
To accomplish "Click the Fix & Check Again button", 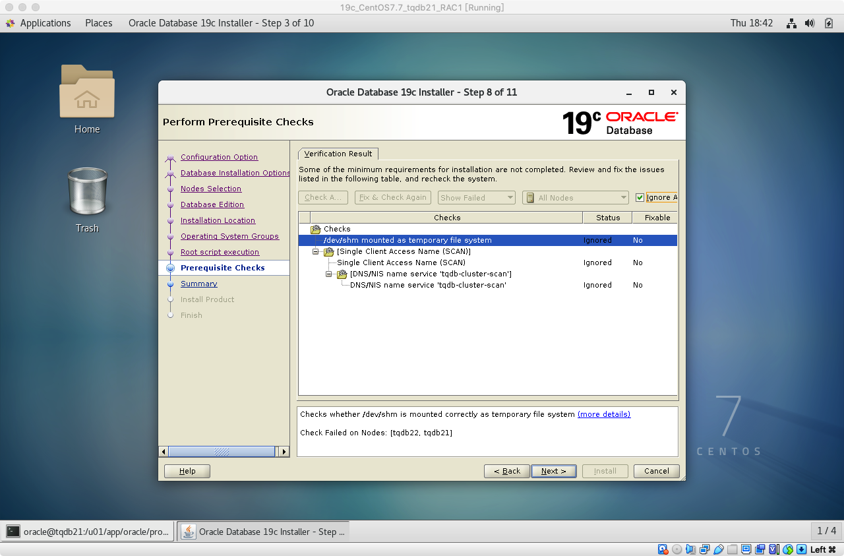I will (393, 197).
